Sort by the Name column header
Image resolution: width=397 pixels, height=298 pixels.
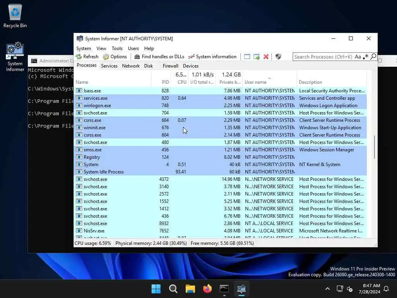113,78
